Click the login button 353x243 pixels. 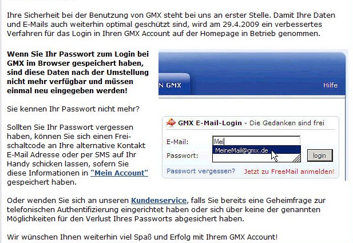tap(319, 156)
